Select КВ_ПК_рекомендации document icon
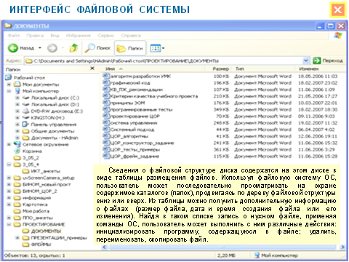 tap(106, 90)
